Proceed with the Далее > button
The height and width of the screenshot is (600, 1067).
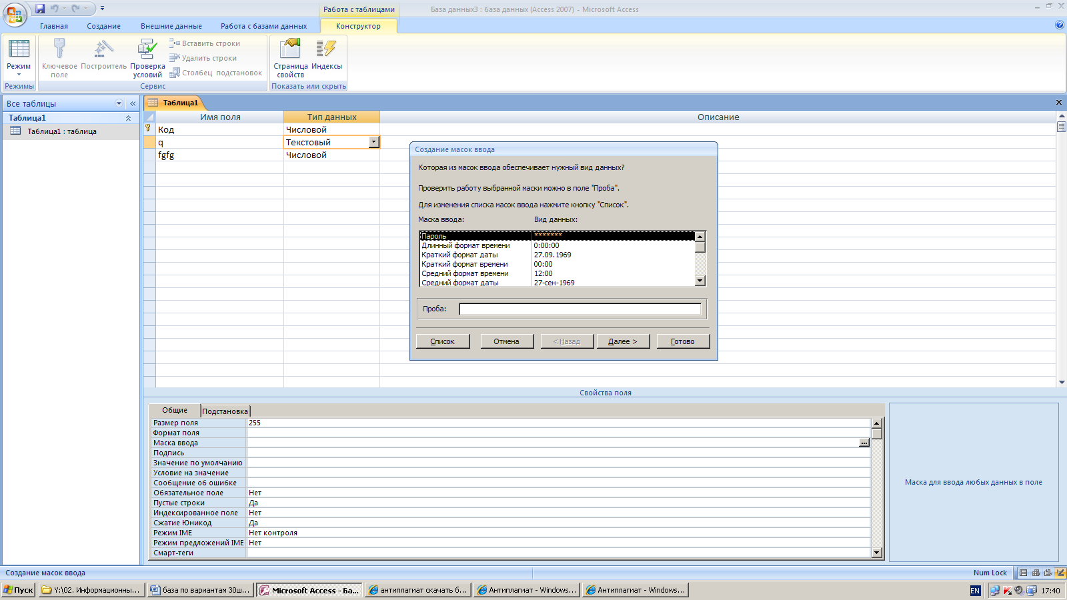(x=623, y=341)
